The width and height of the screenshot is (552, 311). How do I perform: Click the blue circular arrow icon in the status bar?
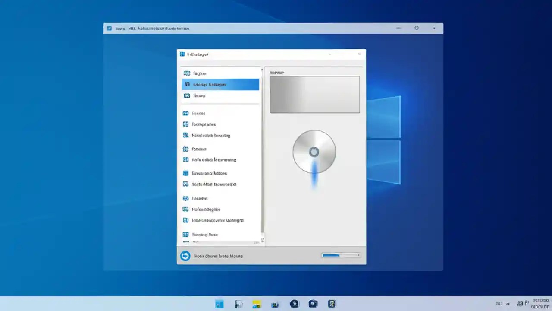point(185,256)
